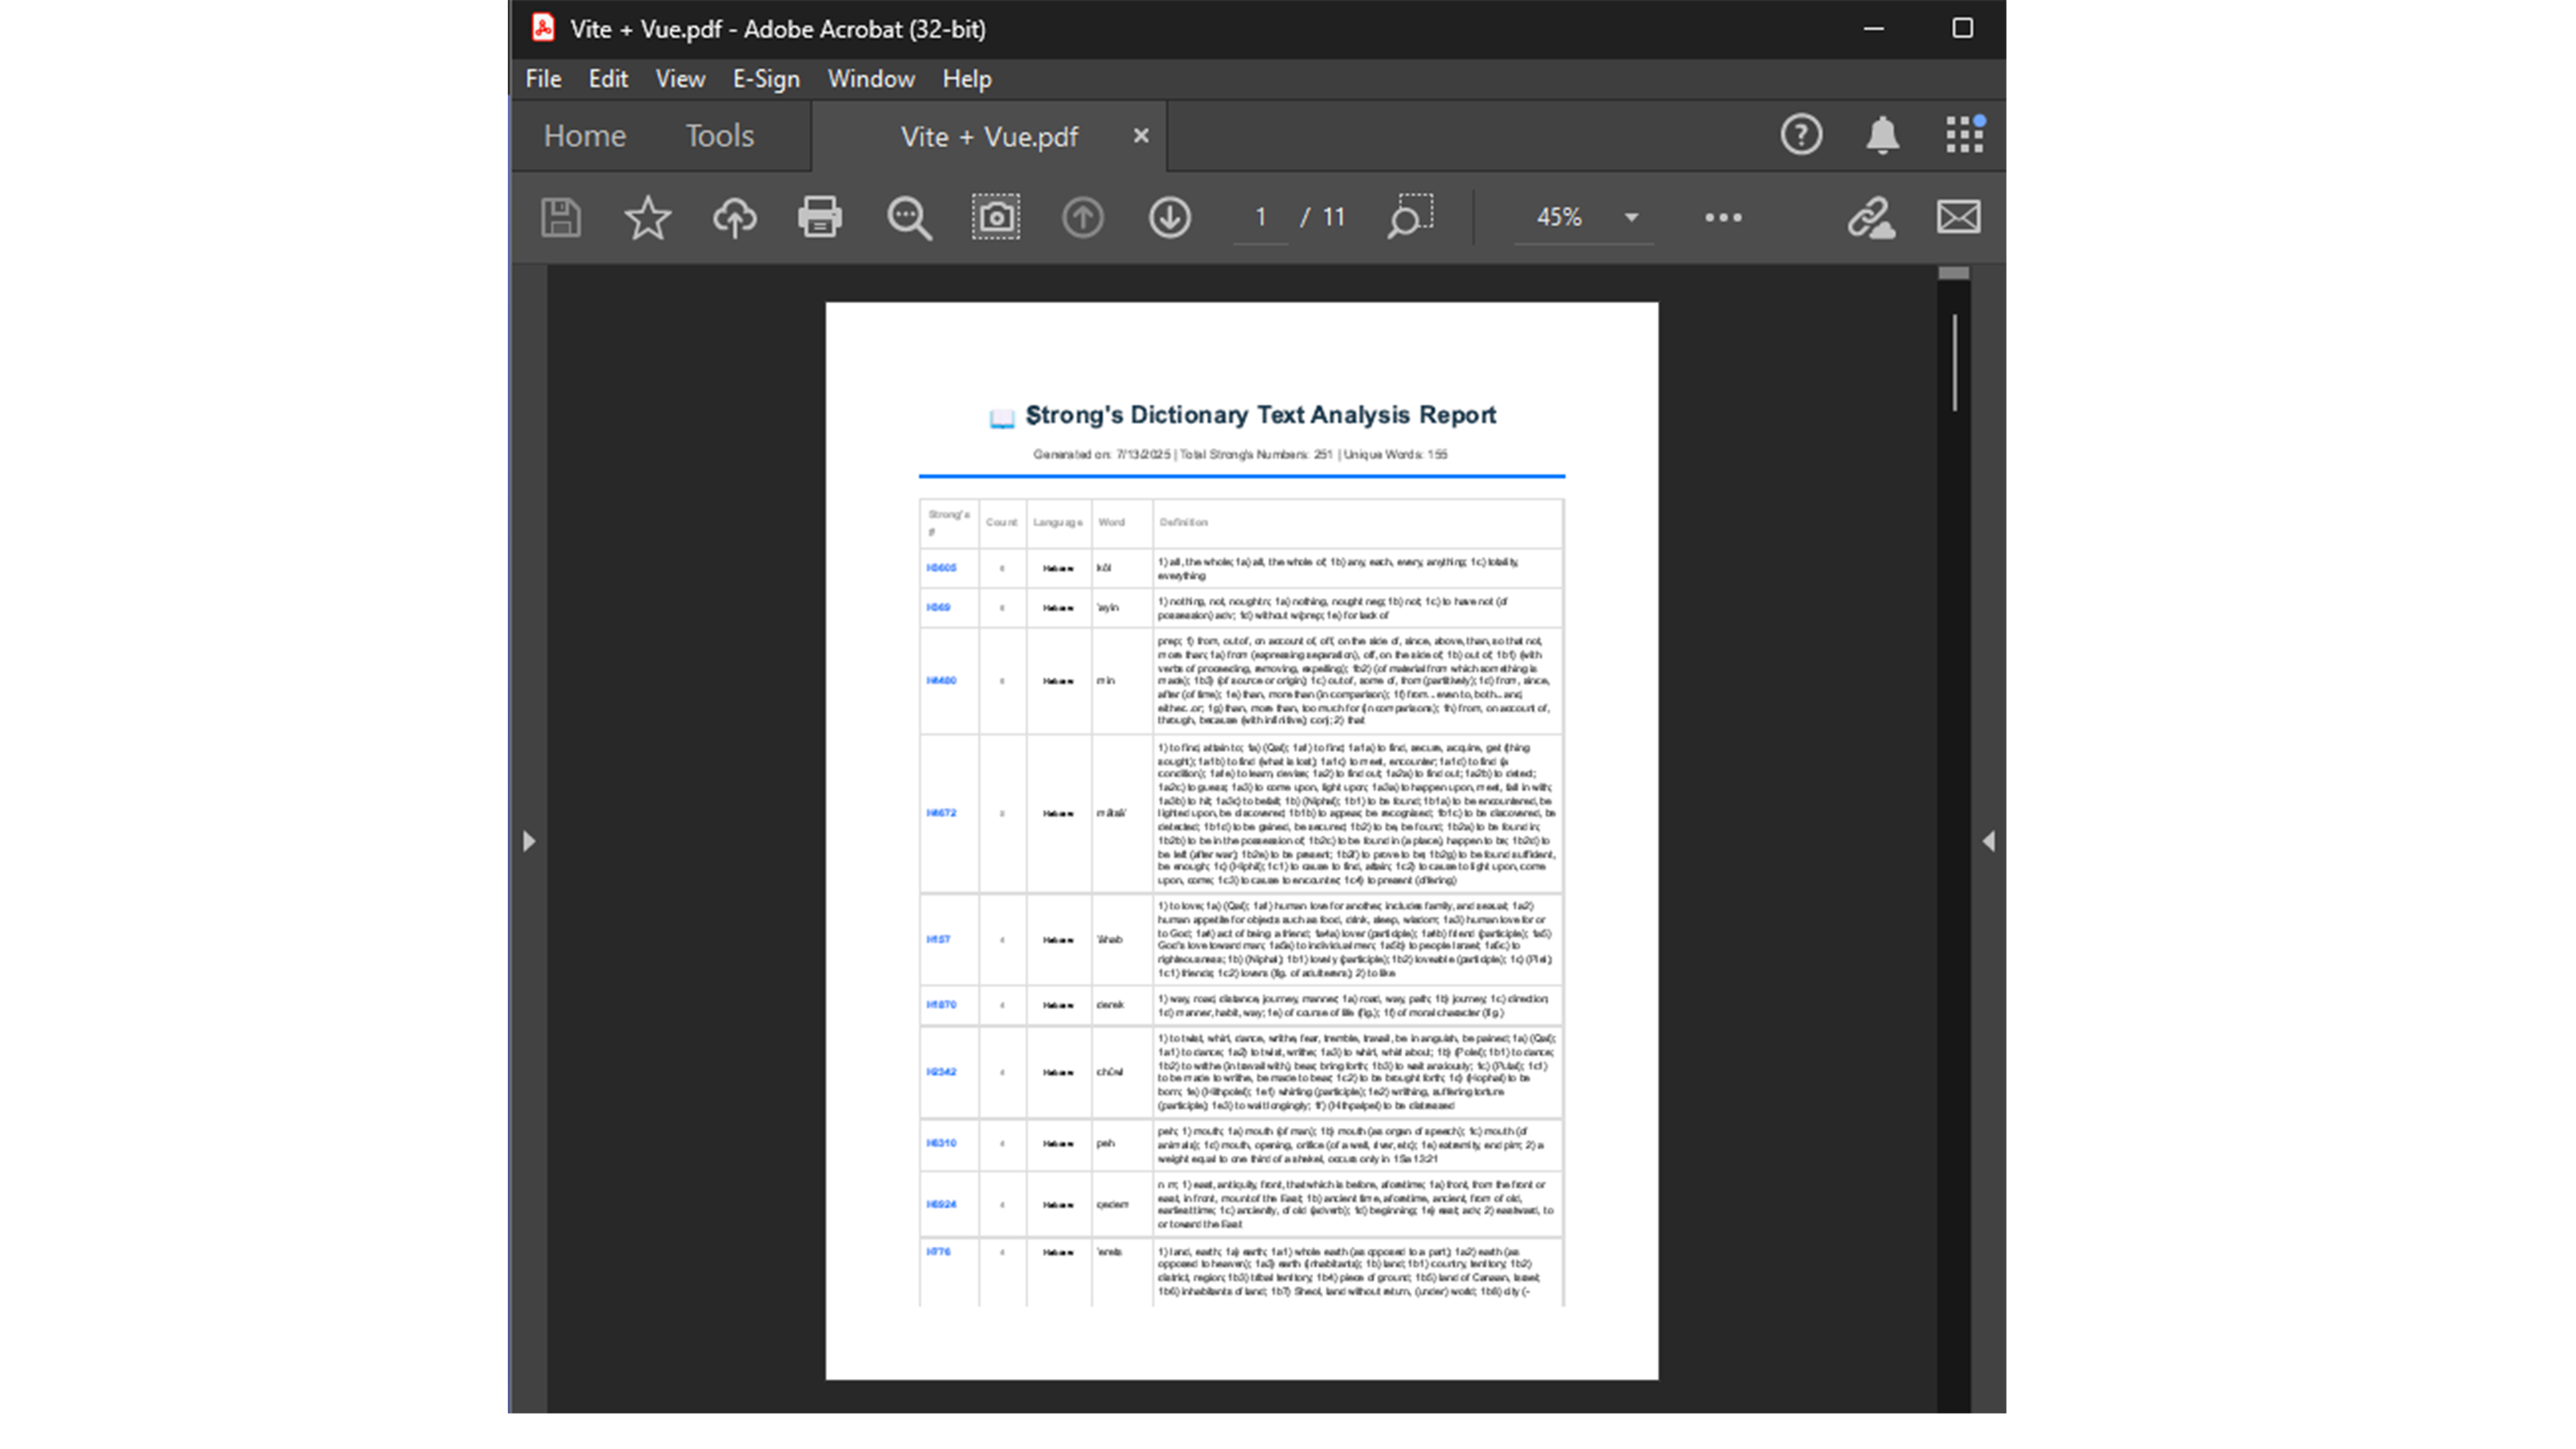Toggle the right navigation pane arrow
The image size is (2576, 1449).
pyautogui.click(x=1990, y=842)
